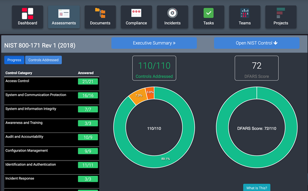The image size is (308, 191).
Task: Click the dark orange 3.6% chart segment
Action: 150,93
